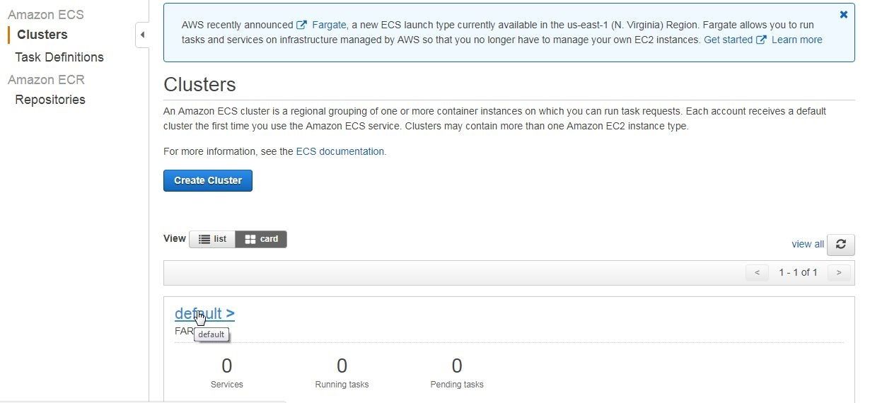Click the refresh clusters icon button
870x403 pixels.
[840, 244]
